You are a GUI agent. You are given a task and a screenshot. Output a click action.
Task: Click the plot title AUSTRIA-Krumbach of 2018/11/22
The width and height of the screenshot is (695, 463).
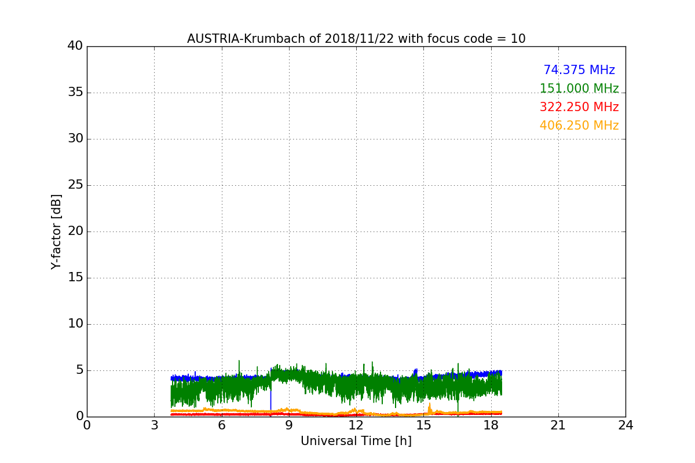click(x=356, y=39)
